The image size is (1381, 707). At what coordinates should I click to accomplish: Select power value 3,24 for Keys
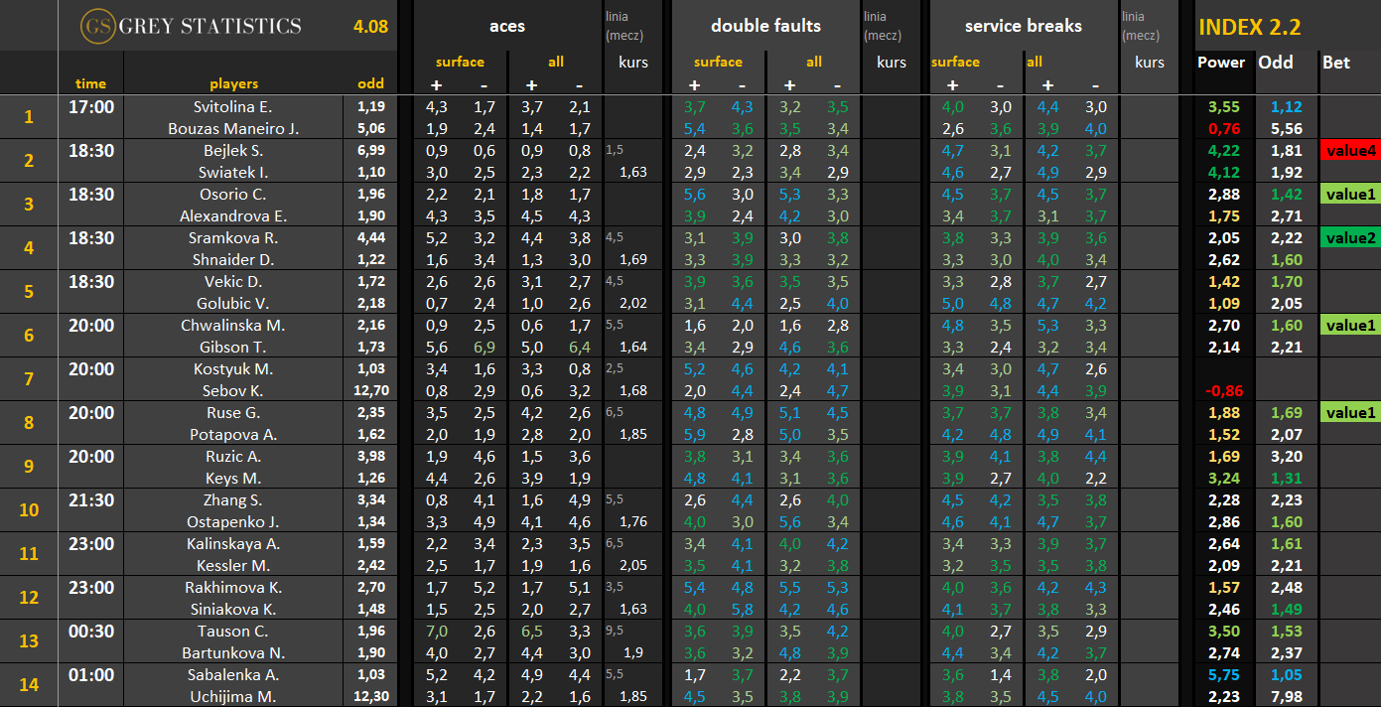pos(1224,478)
